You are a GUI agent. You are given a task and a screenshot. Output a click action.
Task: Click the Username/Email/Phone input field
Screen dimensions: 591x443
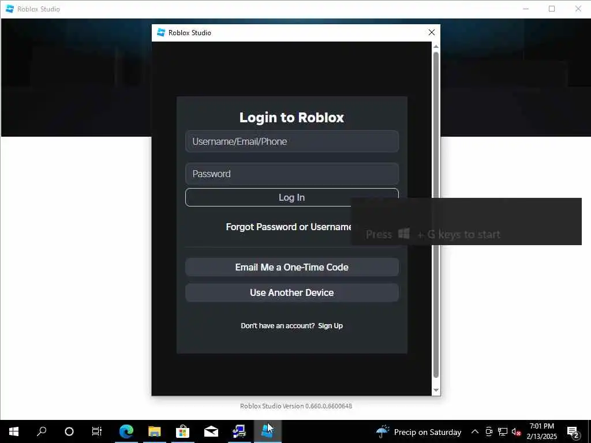[291, 142]
